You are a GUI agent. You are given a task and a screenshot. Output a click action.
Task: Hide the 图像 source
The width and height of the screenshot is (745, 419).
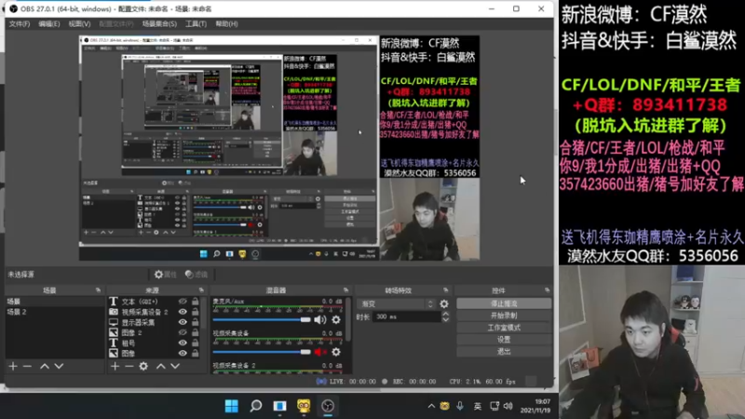183,354
